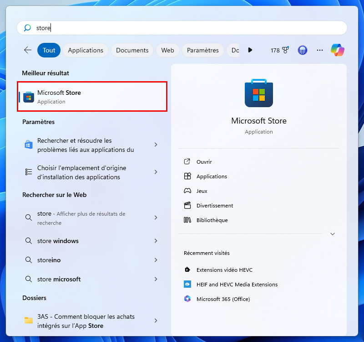Switch to the Documents filter tab

pos(132,50)
